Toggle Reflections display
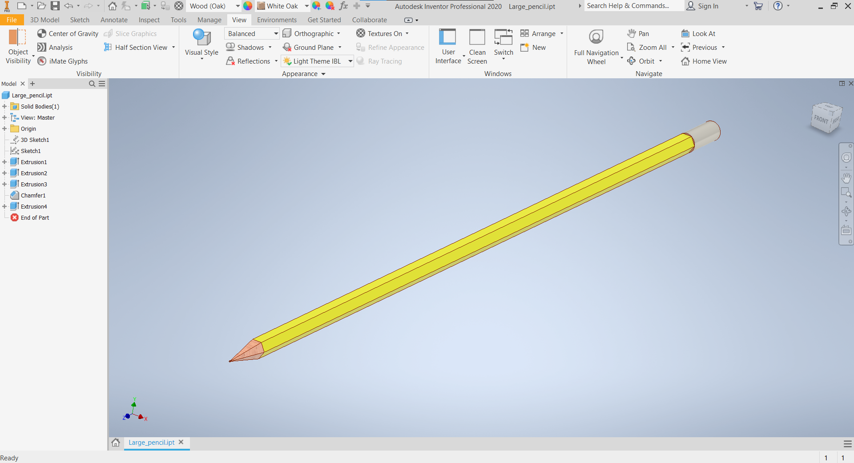This screenshot has width=854, height=463. pos(248,61)
